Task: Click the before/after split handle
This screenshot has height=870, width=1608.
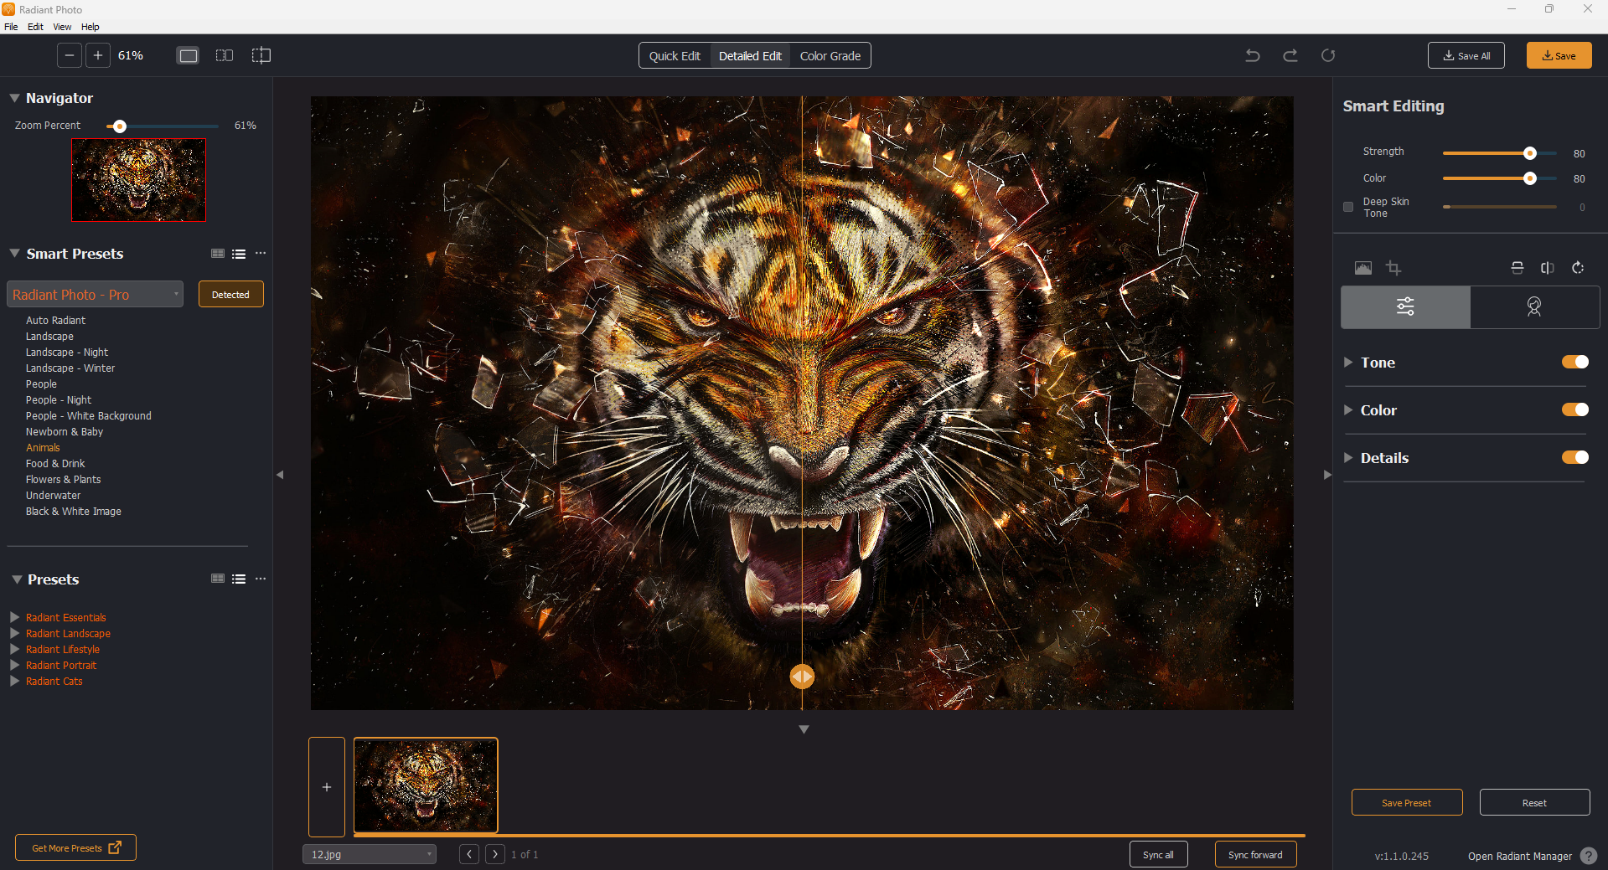Action: coord(802,677)
